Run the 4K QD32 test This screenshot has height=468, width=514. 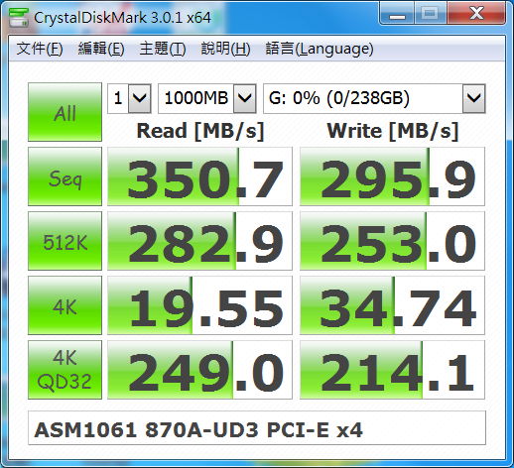pyautogui.click(x=64, y=370)
